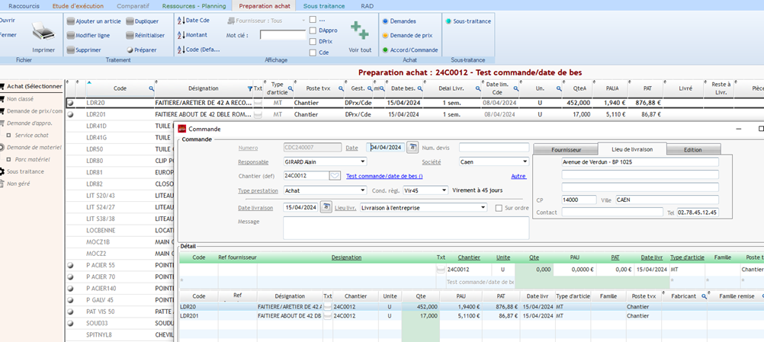Open the Société dropdown showing Caen
The width and height of the screenshot is (764, 342).
[525, 161]
